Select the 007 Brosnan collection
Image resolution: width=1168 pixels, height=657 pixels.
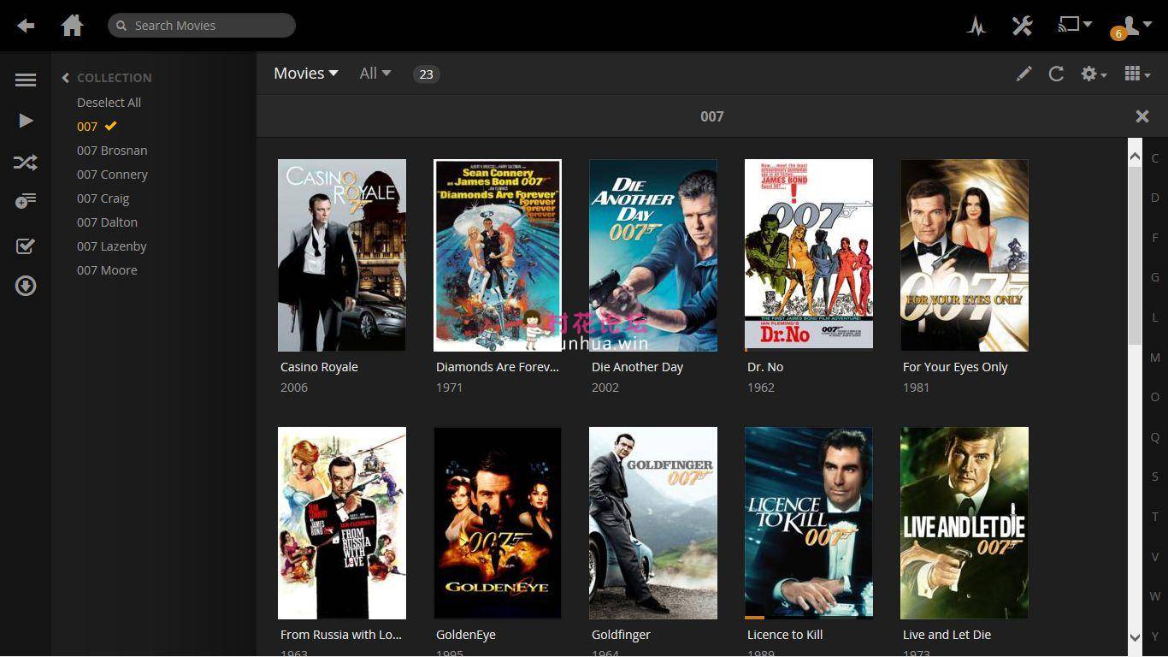click(x=112, y=150)
